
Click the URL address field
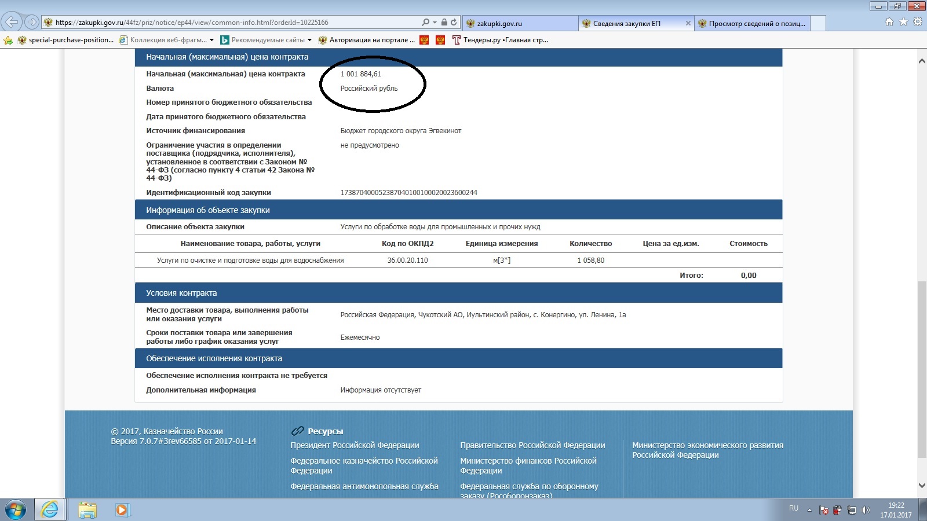[232, 23]
